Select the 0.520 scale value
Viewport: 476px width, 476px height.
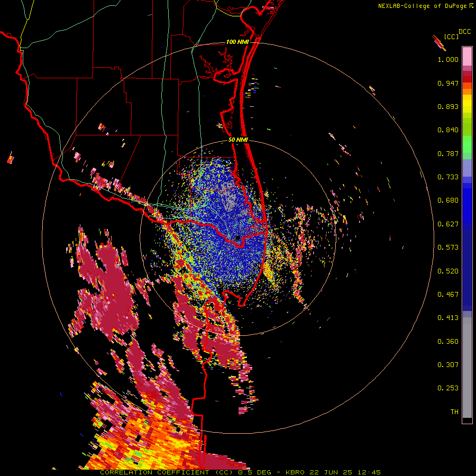click(x=448, y=271)
